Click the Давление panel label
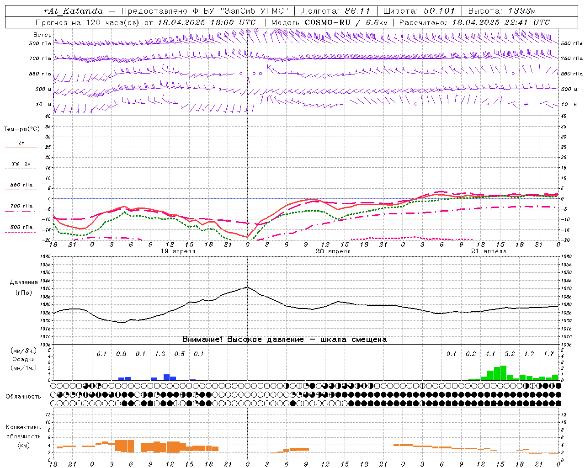Image resolution: width=585 pixels, height=468 pixels. pyautogui.click(x=23, y=282)
